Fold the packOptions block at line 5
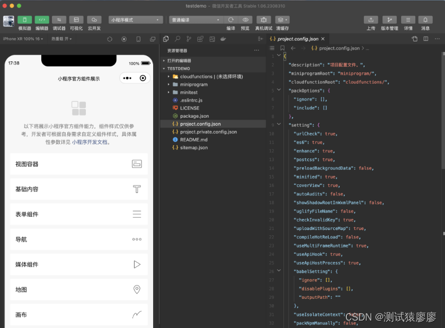Image resolution: width=445 pixels, height=328 pixels. 279,90
